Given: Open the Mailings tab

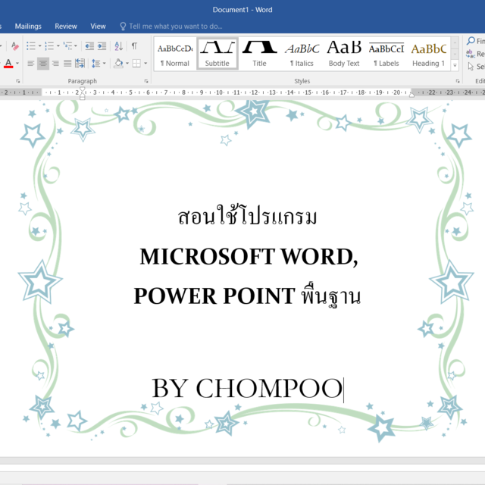Looking at the screenshot, I should pyautogui.click(x=28, y=27).
